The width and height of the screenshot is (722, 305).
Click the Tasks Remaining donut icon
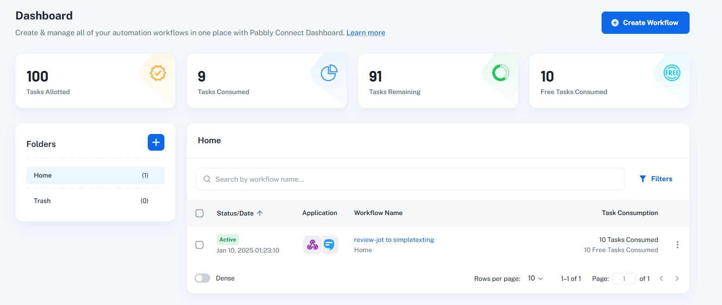click(x=501, y=73)
